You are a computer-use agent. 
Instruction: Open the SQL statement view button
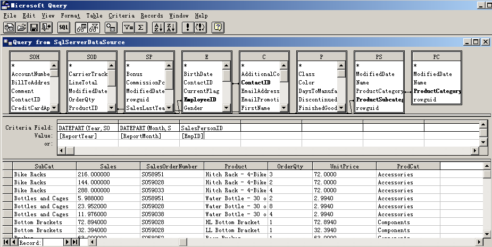pyautogui.click(x=64, y=28)
